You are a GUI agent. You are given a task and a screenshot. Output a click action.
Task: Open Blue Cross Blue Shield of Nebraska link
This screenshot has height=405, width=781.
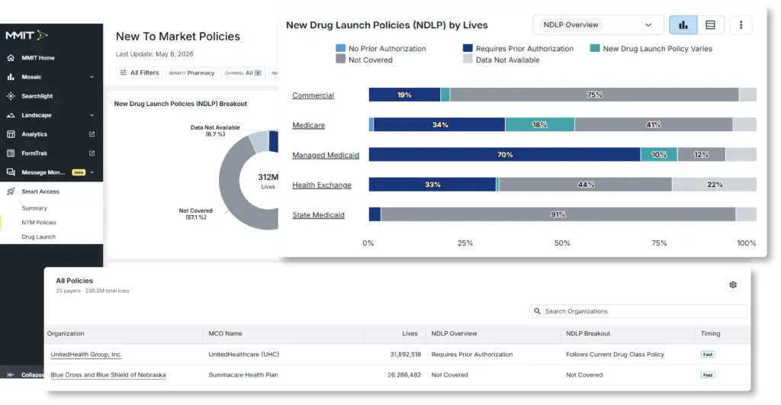[108, 375]
